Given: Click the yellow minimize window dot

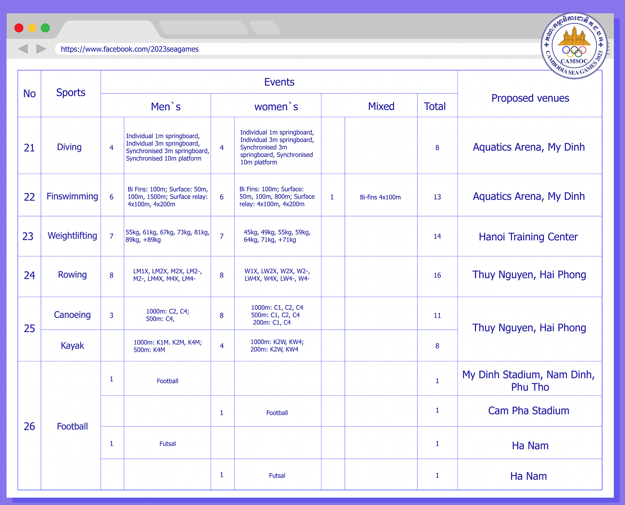Looking at the screenshot, I should [32, 28].
